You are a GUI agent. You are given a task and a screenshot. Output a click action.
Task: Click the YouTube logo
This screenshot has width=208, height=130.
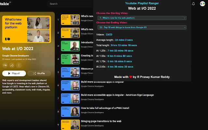click(5, 4)
